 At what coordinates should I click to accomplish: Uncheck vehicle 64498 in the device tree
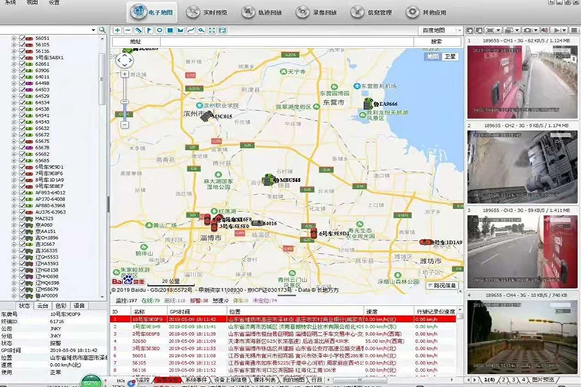tap(22, 83)
